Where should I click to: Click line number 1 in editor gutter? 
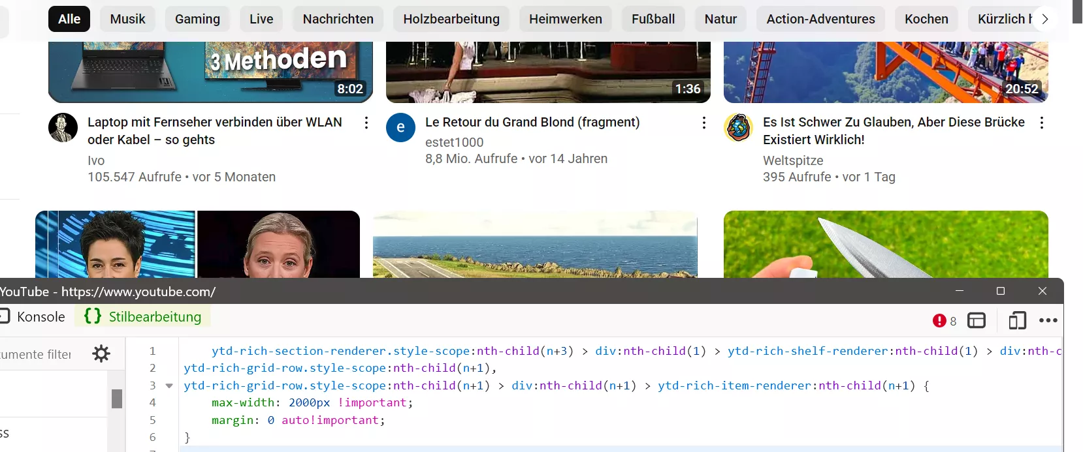point(153,351)
